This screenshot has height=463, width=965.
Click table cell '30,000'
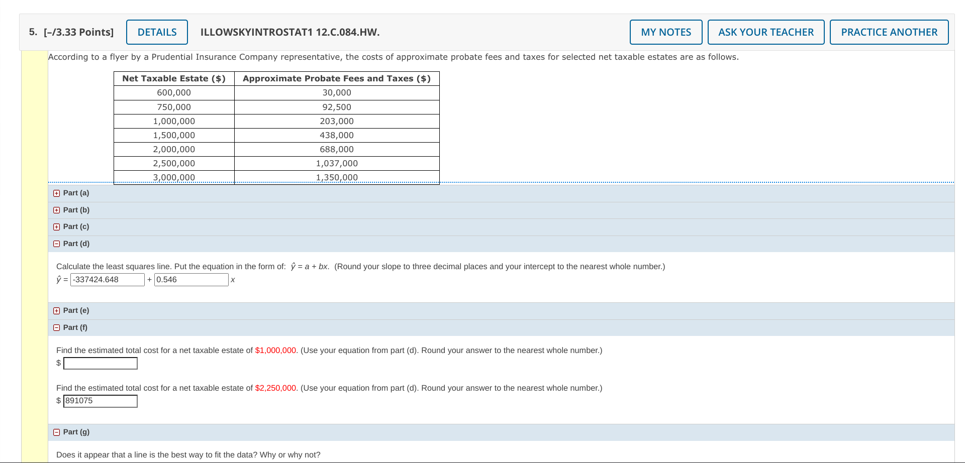pos(337,93)
